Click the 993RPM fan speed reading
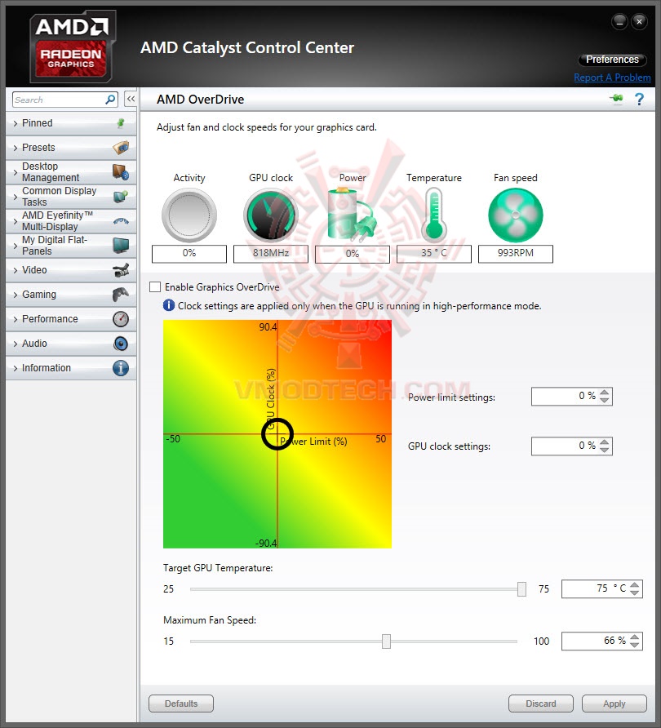The width and height of the screenshot is (661, 728). [x=515, y=254]
